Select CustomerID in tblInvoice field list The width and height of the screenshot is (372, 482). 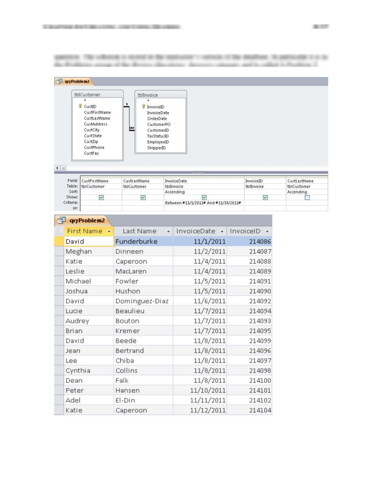pos(158,130)
